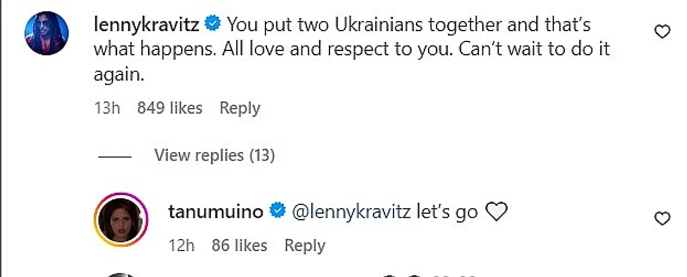Reply to the tanumuino comment
Viewport: 687px width, 277px height.
[305, 246]
